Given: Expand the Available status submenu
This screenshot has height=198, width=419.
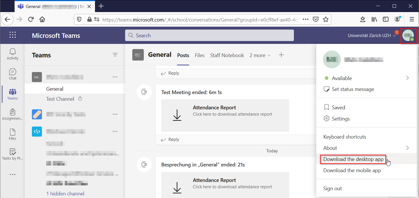Looking at the screenshot, I should pyautogui.click(x=407, y=78).
